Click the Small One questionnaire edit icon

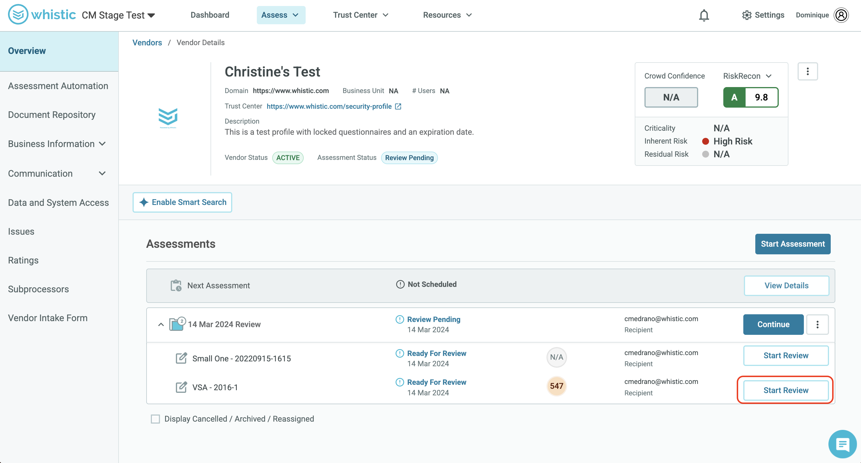tap(181, 358)
